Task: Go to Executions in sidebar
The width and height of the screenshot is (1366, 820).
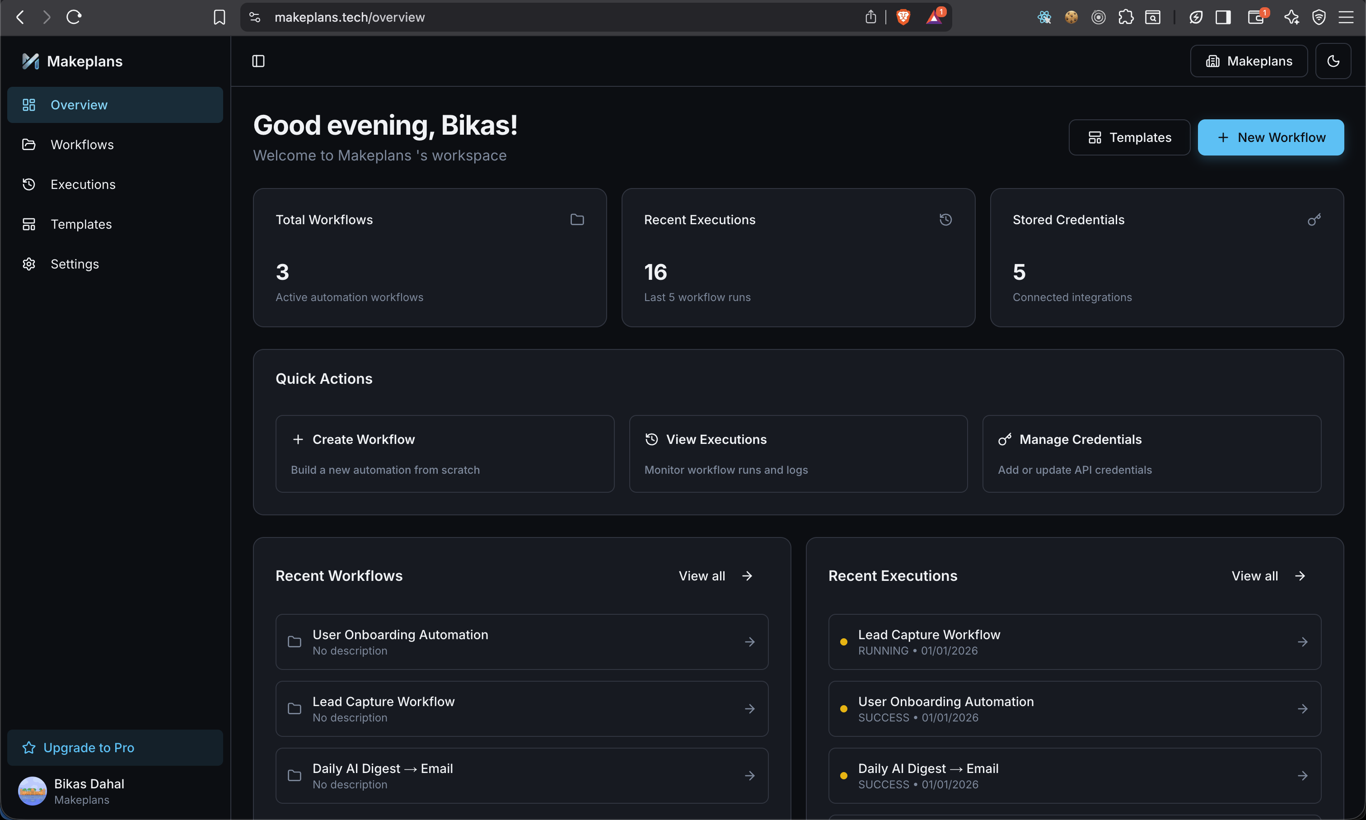Action: 83,184
